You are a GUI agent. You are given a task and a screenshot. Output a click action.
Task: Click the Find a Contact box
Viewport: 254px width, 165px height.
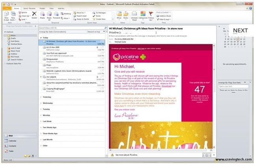[x=163, y=13]
